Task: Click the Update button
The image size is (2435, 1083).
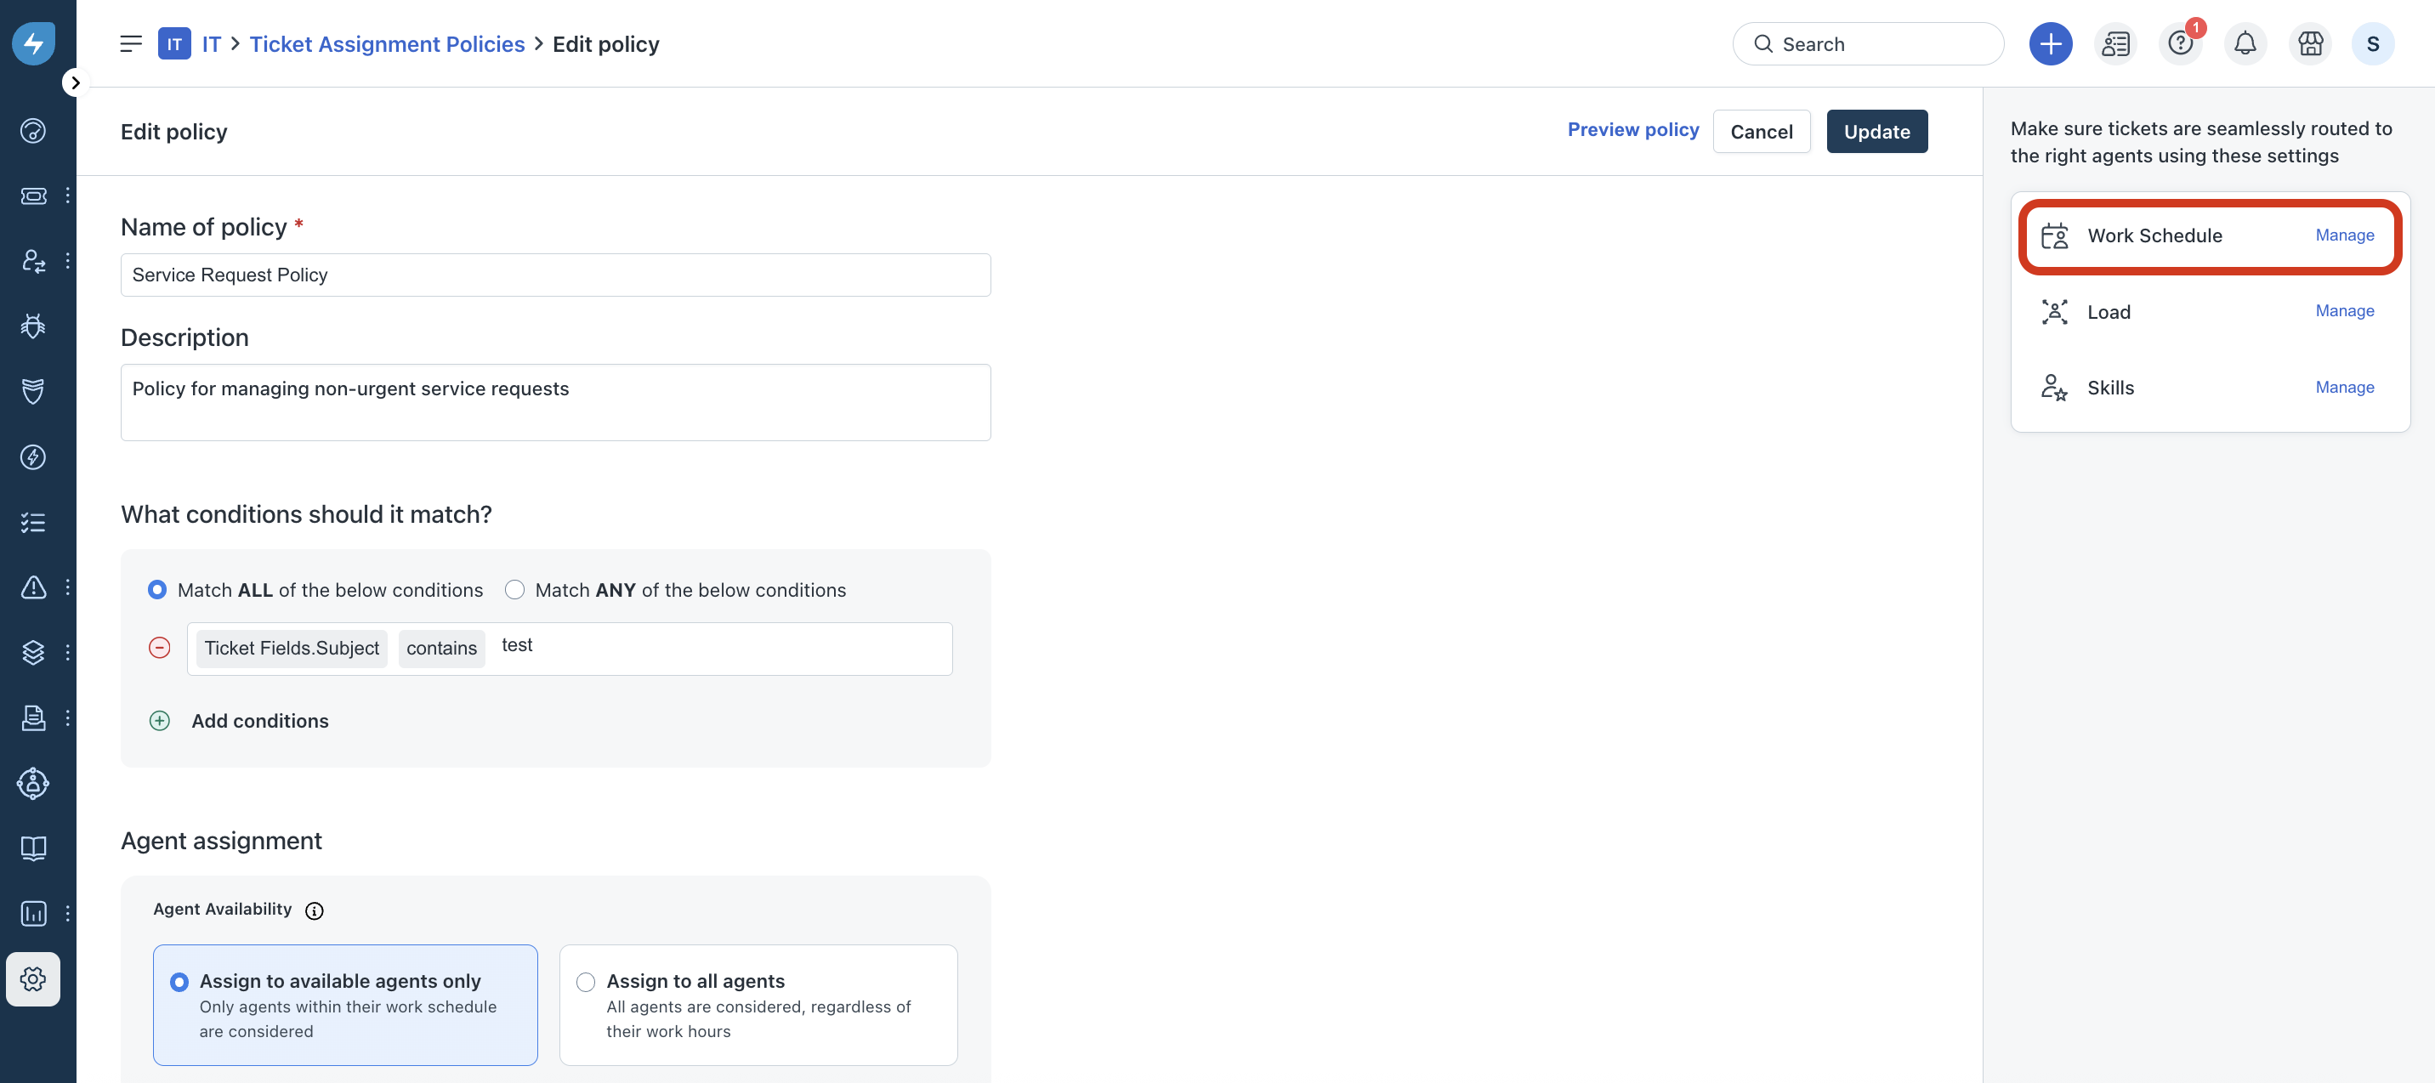Action: click(x=1876, y=132)
